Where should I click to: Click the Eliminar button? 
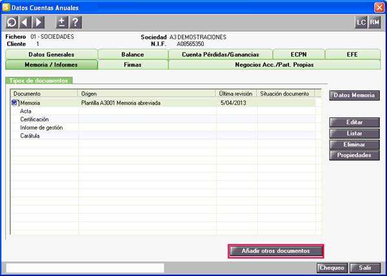pyautogui.click(x=354, y=144)
